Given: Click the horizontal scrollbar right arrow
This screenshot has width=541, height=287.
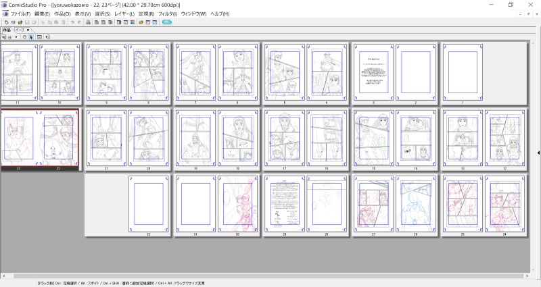Looking at the screenshot, I should (527, 276).
